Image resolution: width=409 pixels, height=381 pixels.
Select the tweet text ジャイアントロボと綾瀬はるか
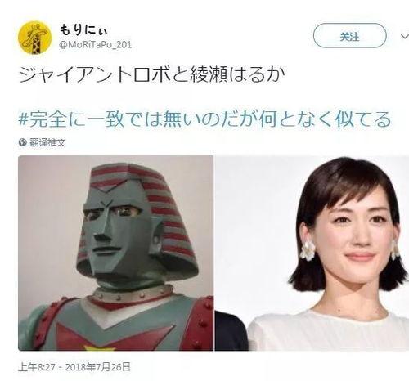pyautogui.click(x=152, y=74)
